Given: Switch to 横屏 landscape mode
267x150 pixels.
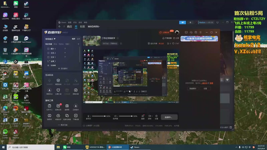Looking at the screenshot, I should (x=73, y=39).
